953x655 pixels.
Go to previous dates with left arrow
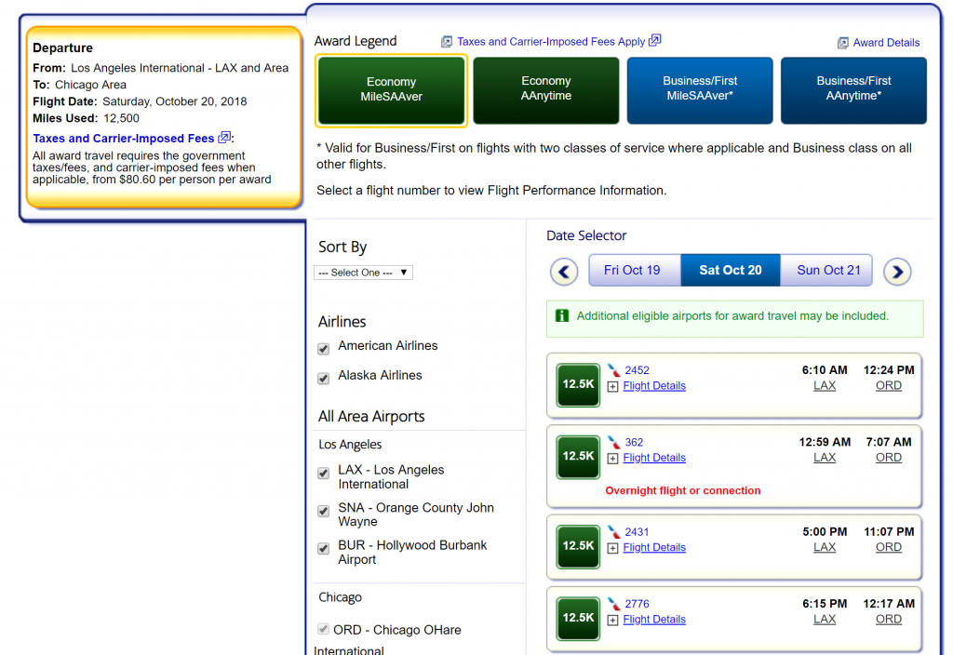pos(563,272)
